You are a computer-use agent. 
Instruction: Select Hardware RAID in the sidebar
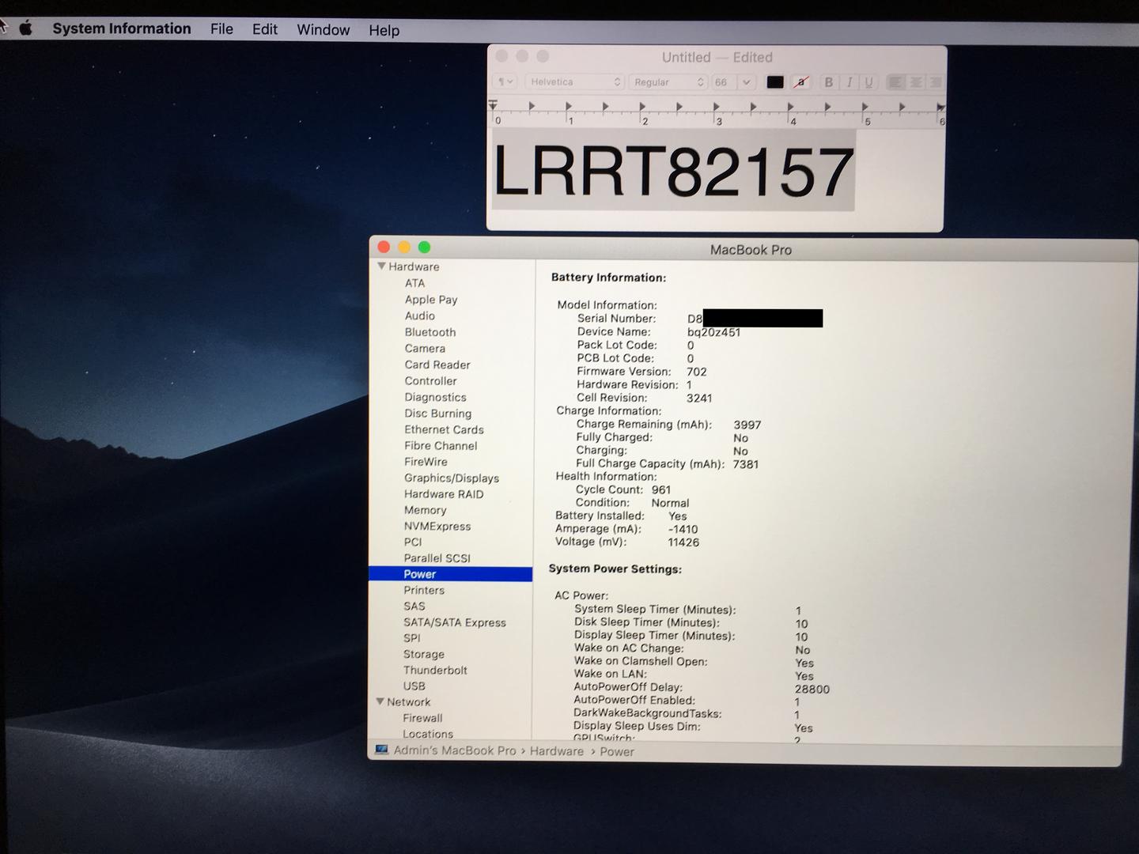click(444, 494)
